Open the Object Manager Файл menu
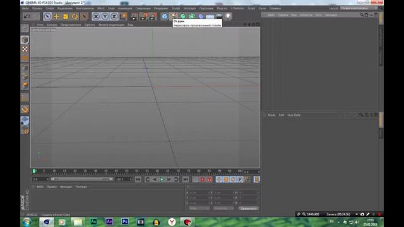The image size is (404, 227). 271,15
